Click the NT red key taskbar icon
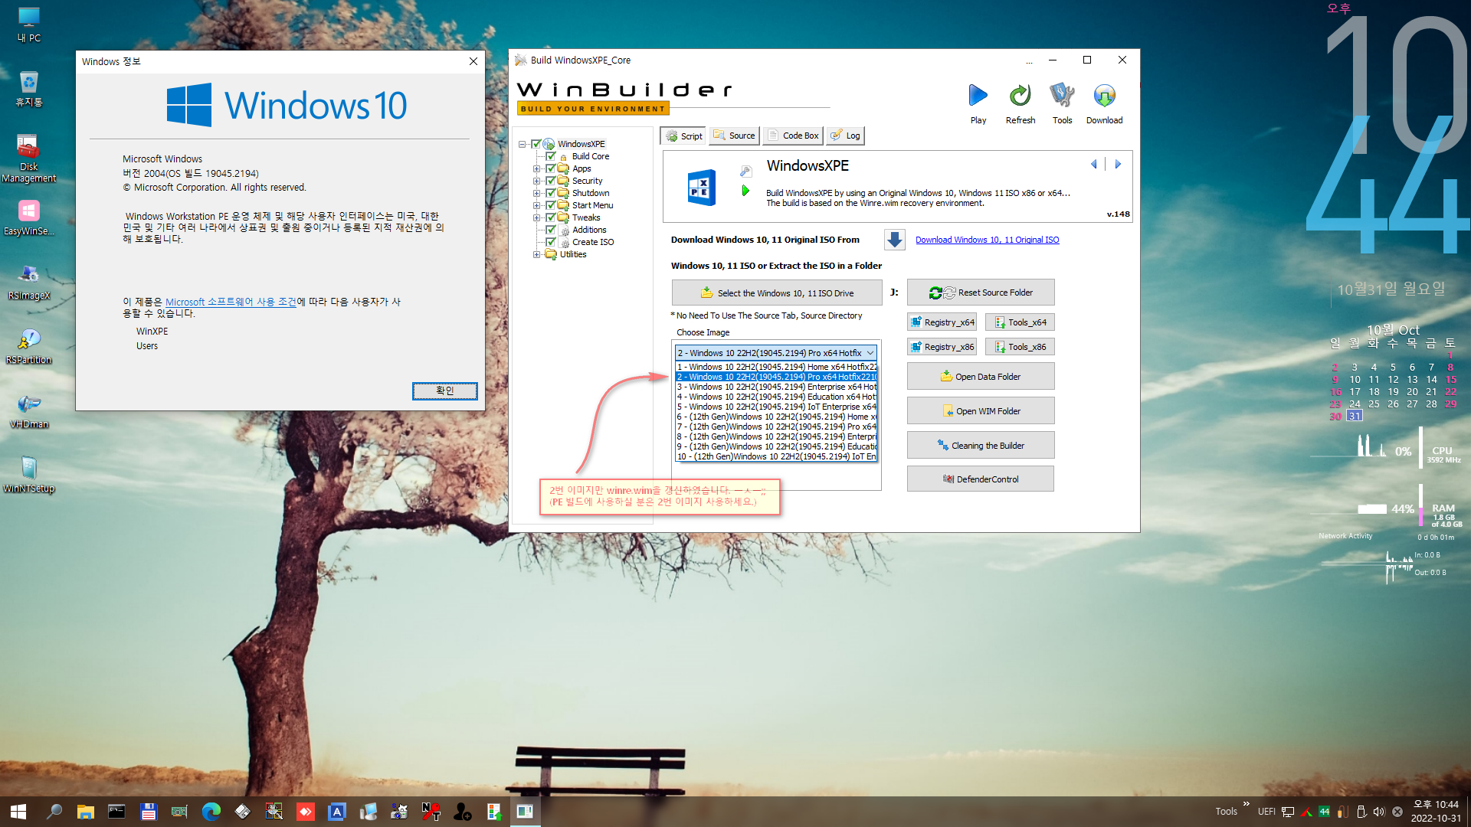This screenshot has width=1471, height=827. pos(431,812)
